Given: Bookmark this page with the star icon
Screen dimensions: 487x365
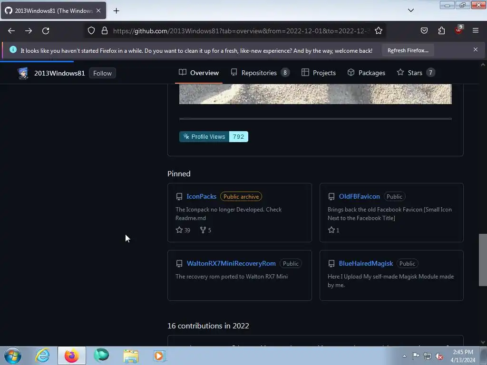Looking at the screenshot, I should point(378,31).
